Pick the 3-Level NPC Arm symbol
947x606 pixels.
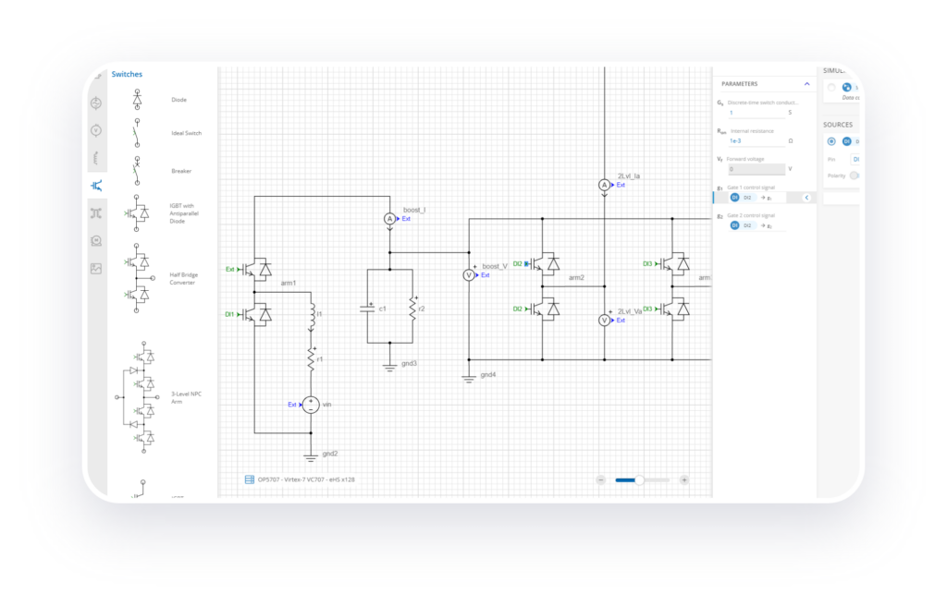coord(137,397)
